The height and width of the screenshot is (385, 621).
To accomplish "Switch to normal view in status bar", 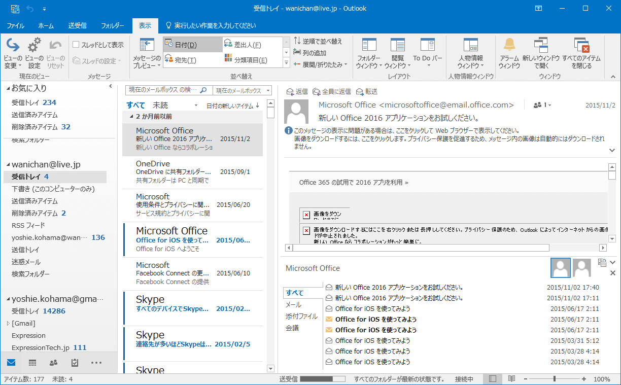I will click(493, 379).
